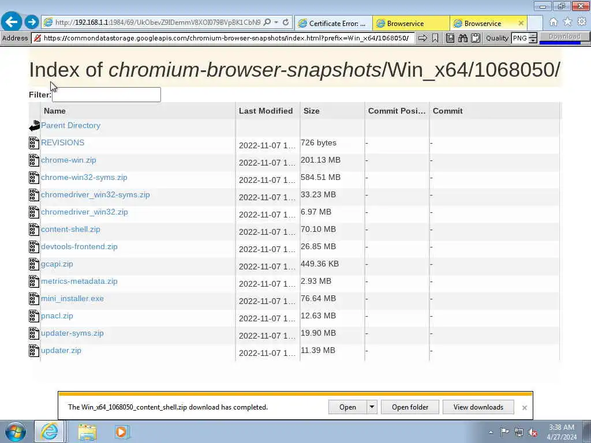The height and width of the screenshot is (443, 591).
Task: Click the file icon beside devtools-frontend.zip
Action: [x=34, y=247]
